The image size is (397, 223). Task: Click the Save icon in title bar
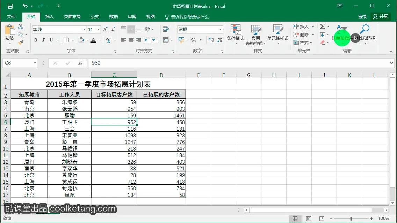pyautogui.click(x=10, y=6)
